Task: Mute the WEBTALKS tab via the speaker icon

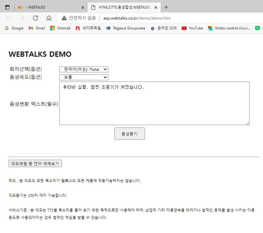Action: point(20,7)
